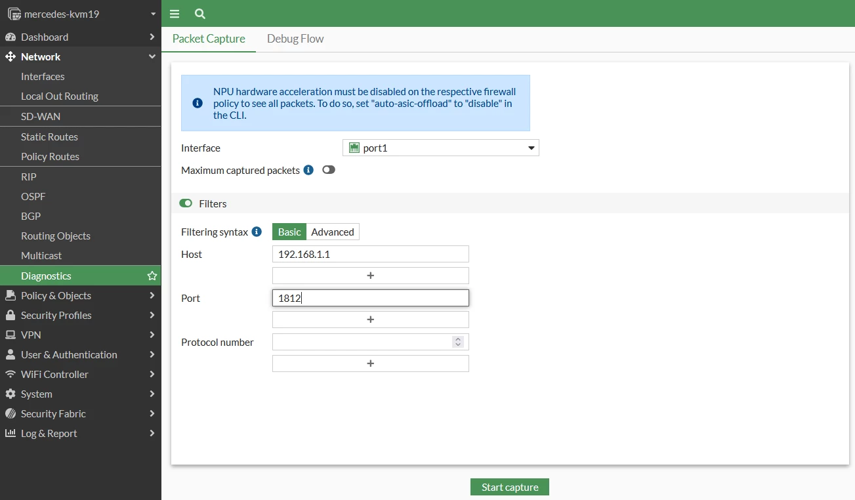
Task: Expand the System menu chevron
Action: point(152,394)
